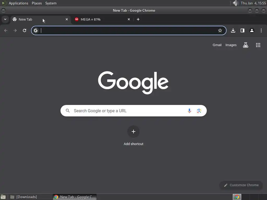This screenshot has height=200, width=267.
Task: Open a new tab with plus button
Action: (x=138, y=19)
